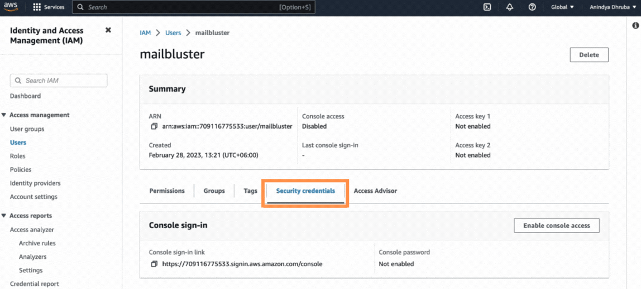The height and width of the screenshot is (289, 641).
Task: Click the created date February 28, 2023
Action: (204, 155)
